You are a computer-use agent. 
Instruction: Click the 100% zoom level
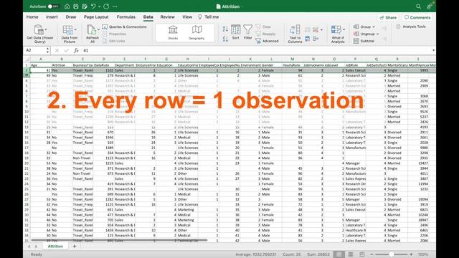point(422,254)
